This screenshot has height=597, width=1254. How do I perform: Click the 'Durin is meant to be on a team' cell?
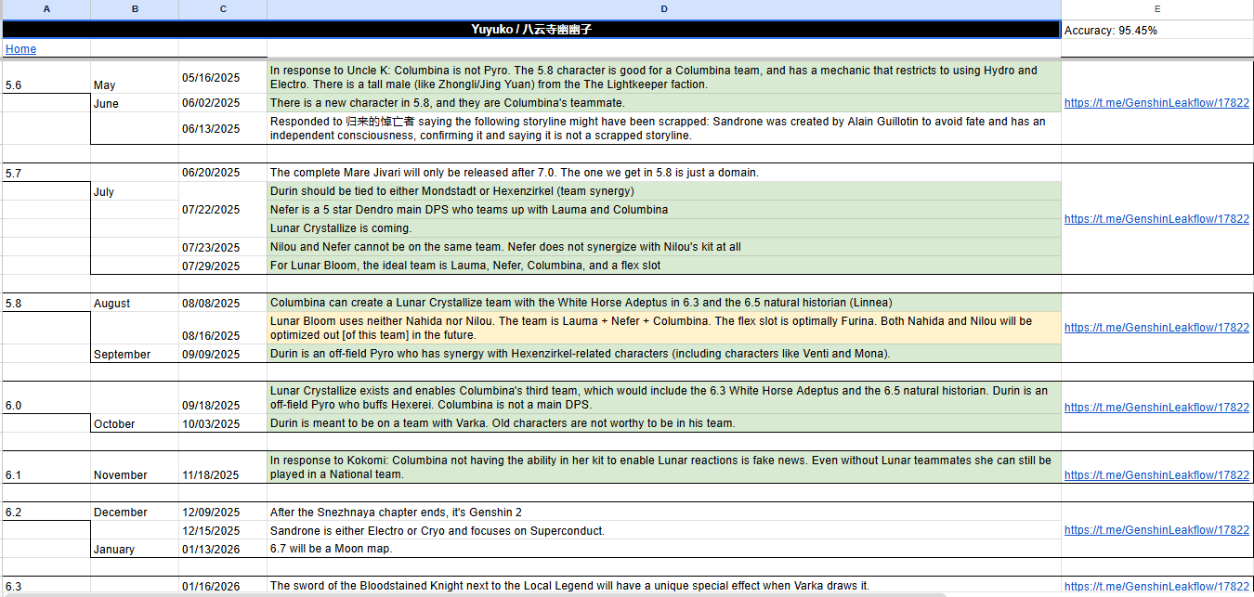[664, 423]
